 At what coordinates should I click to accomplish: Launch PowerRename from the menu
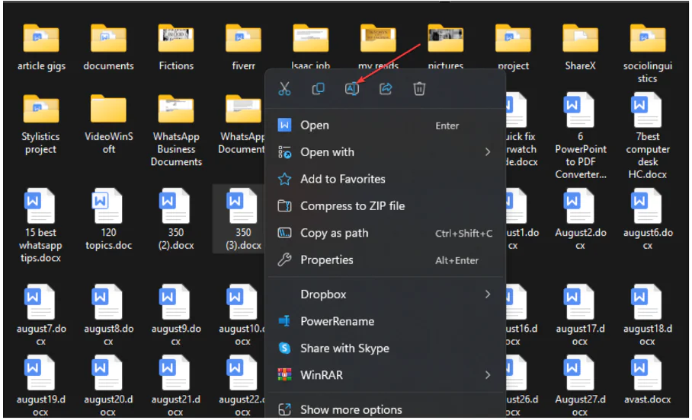tap(337, 321)
